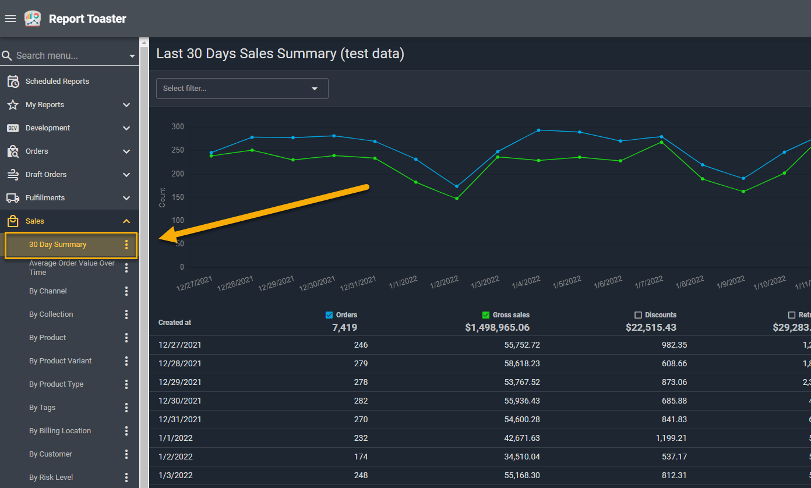Select the By Customer report
Screen dimensions: 811x488
[x=51, y=454]
